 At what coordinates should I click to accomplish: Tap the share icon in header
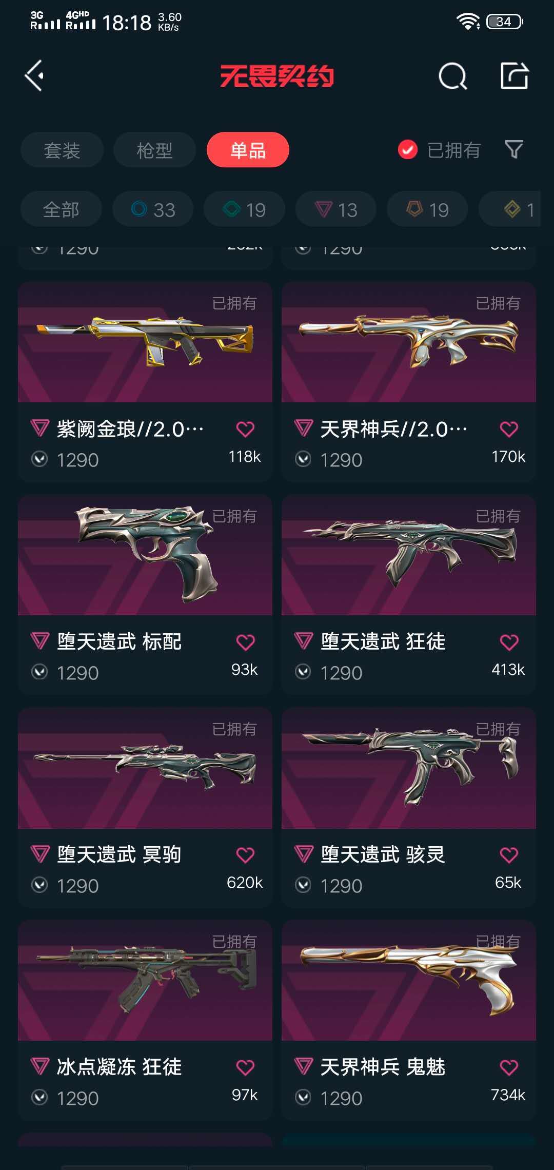515,76
